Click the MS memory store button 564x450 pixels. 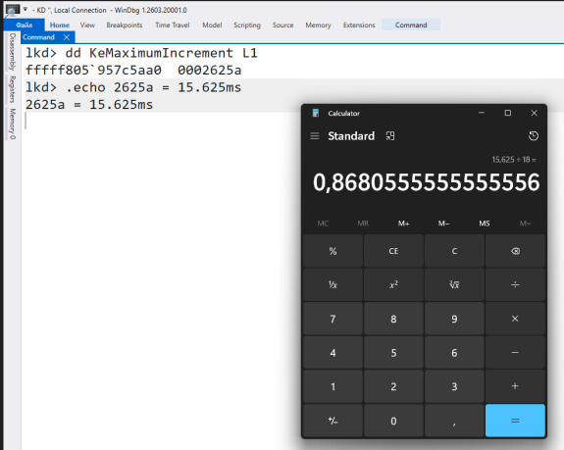[x=485, y=224]
